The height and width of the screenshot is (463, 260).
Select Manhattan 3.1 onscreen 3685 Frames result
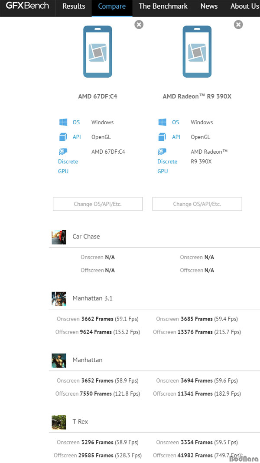tap(197, 319)
